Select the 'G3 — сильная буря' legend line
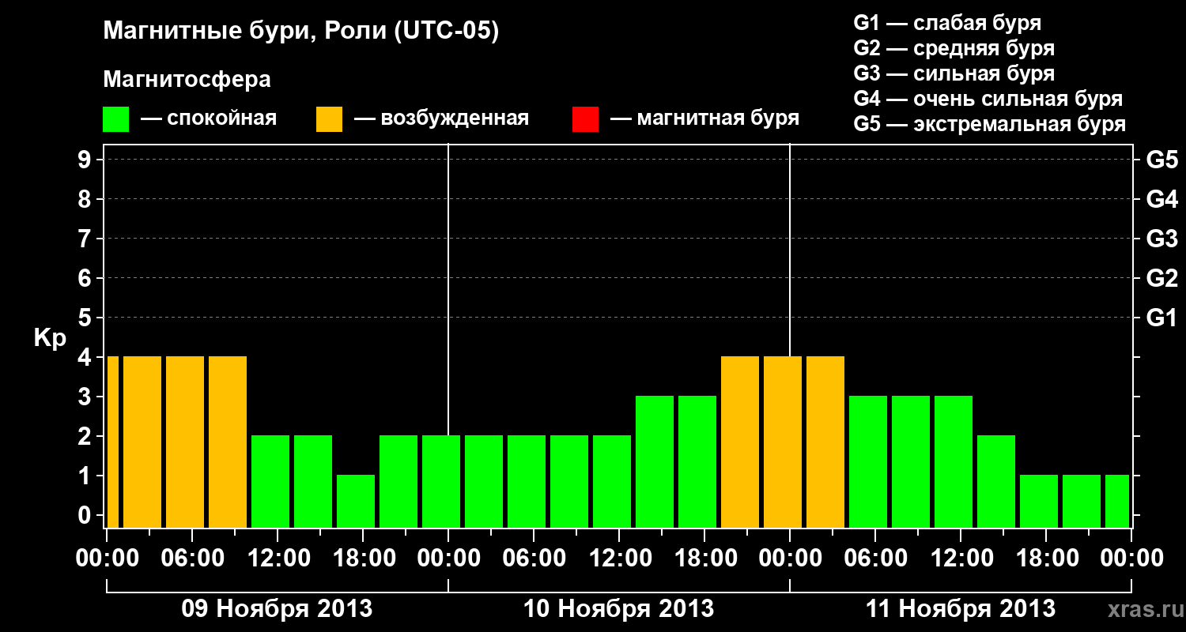The height and width of the screenshot is (632, 1186). click(x=954, y=73)
